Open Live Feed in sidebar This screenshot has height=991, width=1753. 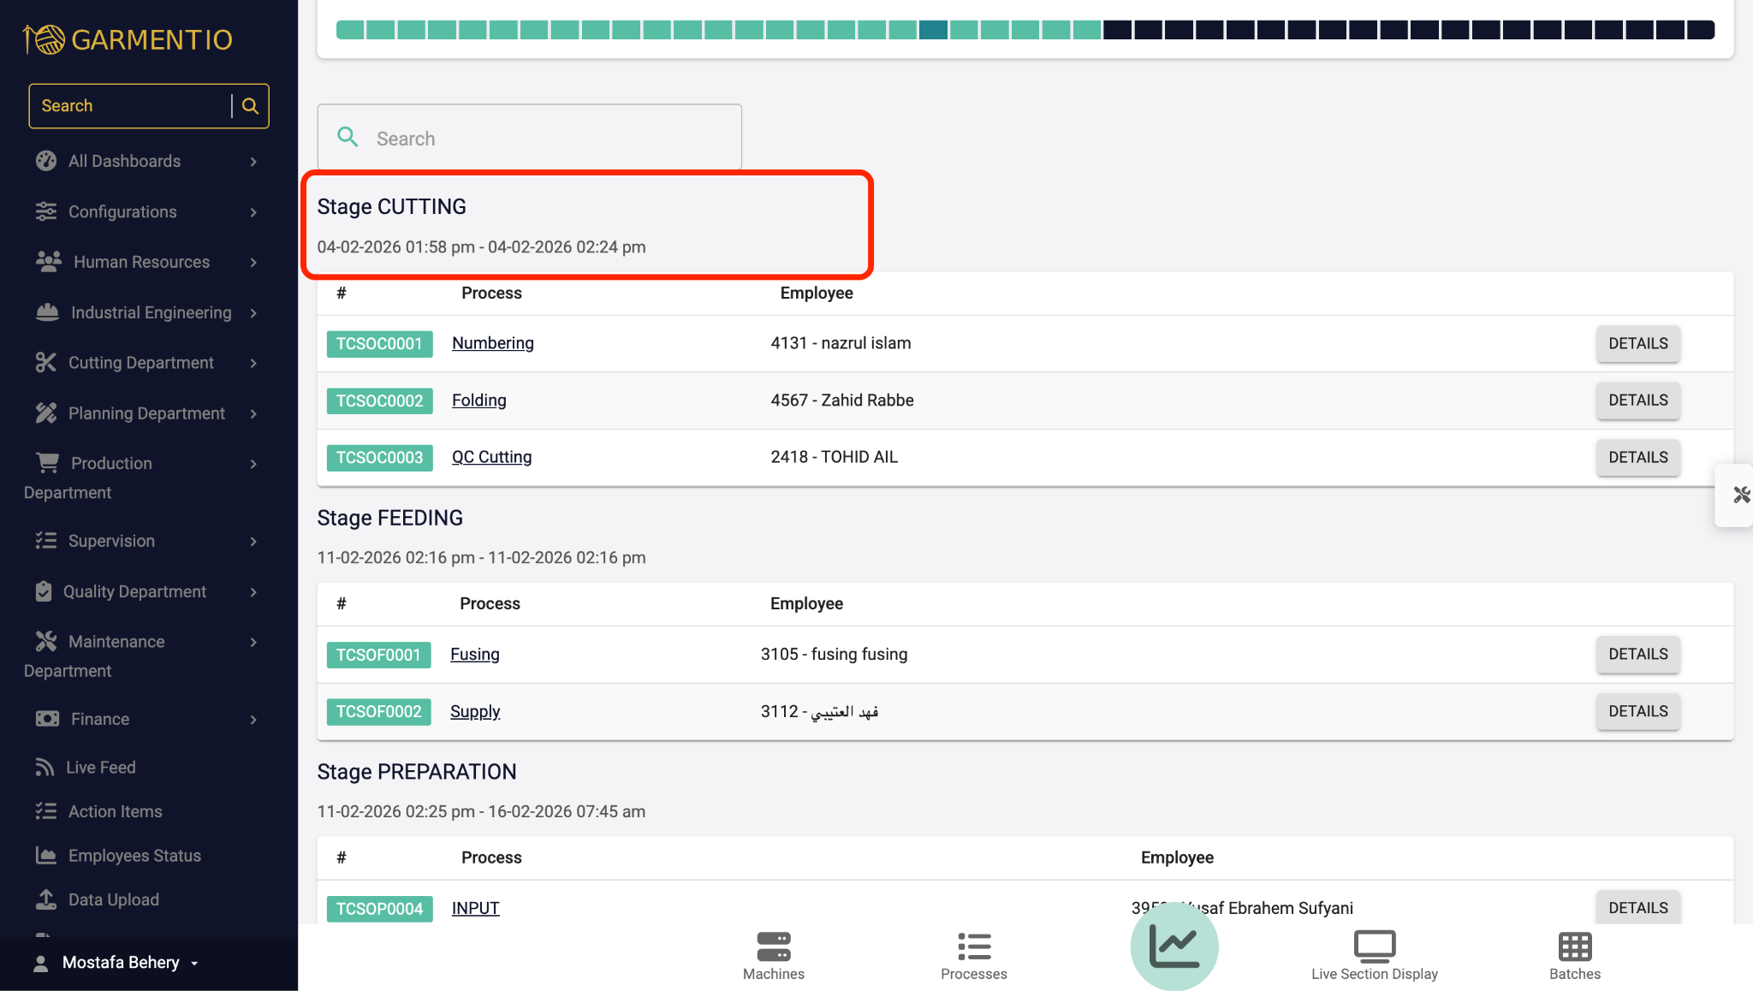(100, 768)
